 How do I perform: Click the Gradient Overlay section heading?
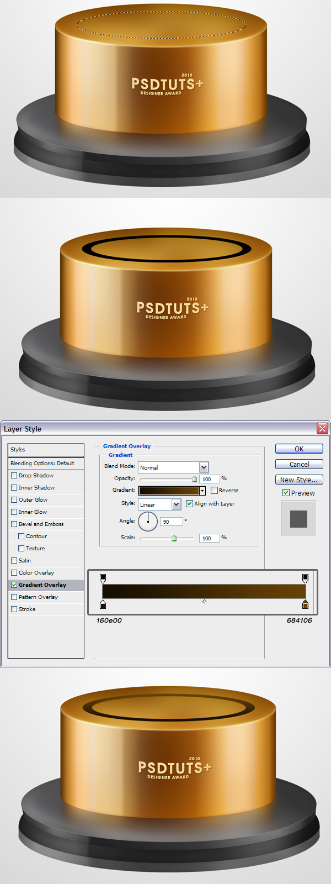(127, 446)
